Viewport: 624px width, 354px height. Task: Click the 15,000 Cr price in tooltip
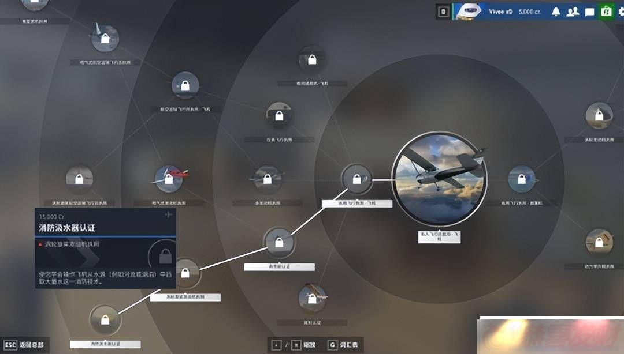tap(52, 217)
